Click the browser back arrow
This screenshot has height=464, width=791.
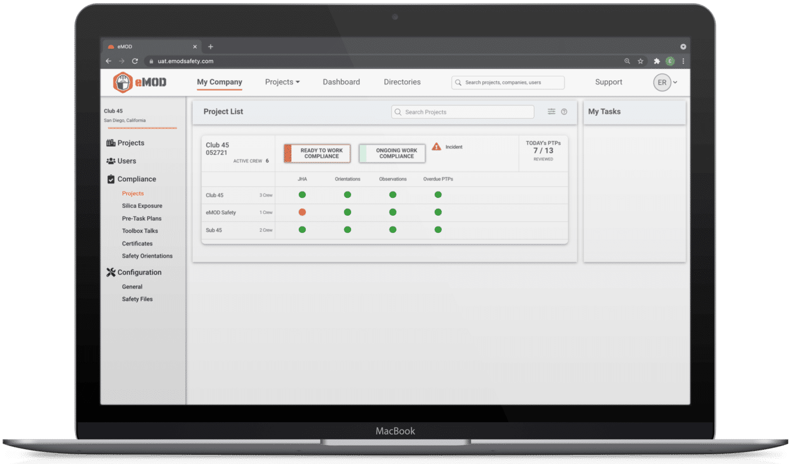pyautogui.click(x=108, y=61)
